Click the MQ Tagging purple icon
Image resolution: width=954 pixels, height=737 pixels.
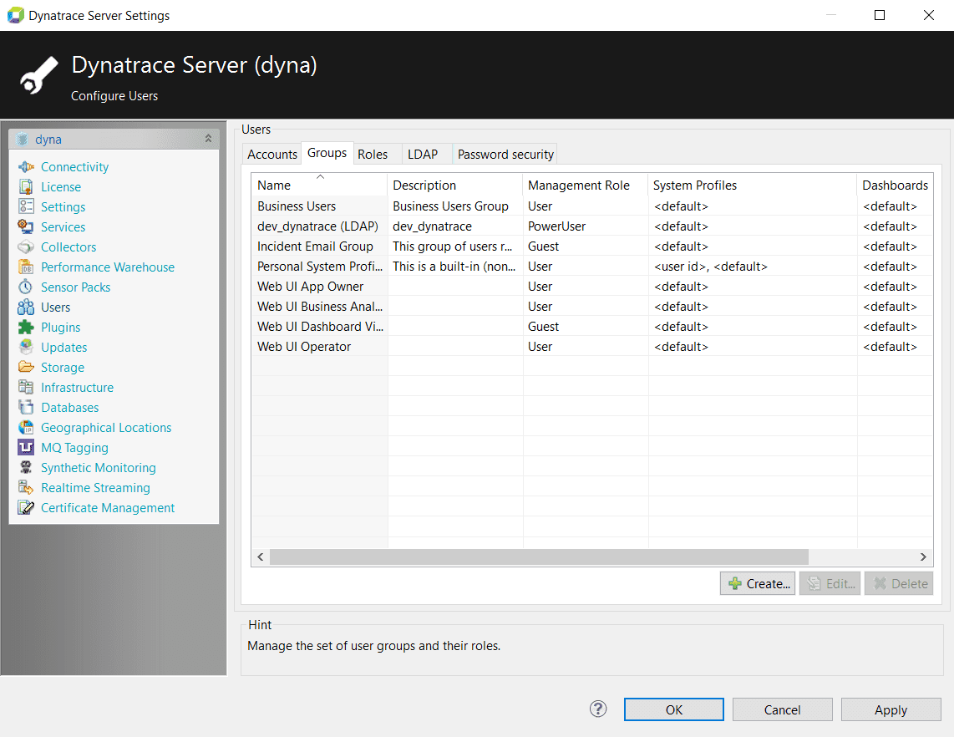pos(26,448)
